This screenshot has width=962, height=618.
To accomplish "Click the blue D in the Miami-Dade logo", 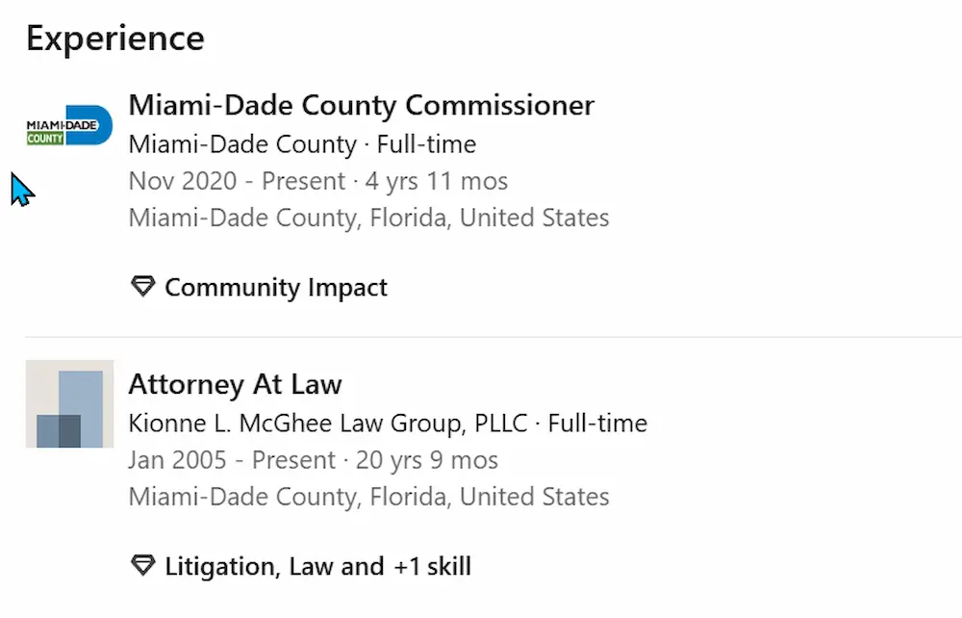I will 91,121.
